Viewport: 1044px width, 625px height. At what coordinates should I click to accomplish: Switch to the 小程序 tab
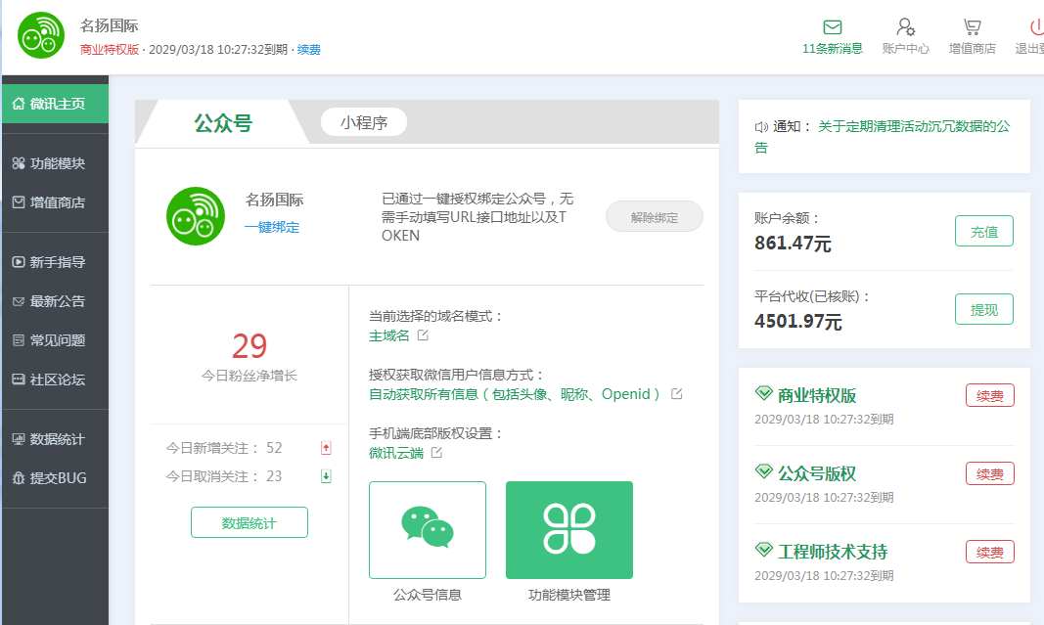(363, 122)
